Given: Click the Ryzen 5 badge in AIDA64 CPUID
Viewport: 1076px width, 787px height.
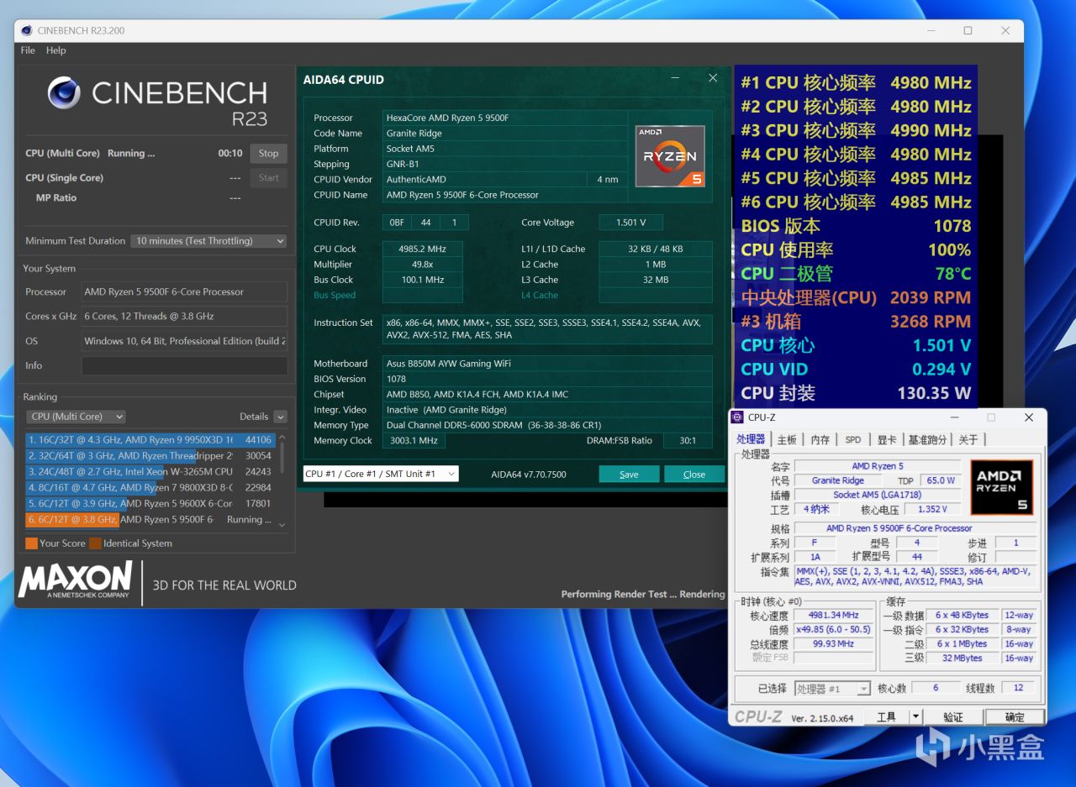Looking at the screenshot, I should [x=670, y=155].
